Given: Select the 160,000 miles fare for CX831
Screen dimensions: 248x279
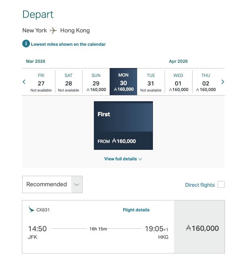Looking at the screenshot, I should point(199,228).
